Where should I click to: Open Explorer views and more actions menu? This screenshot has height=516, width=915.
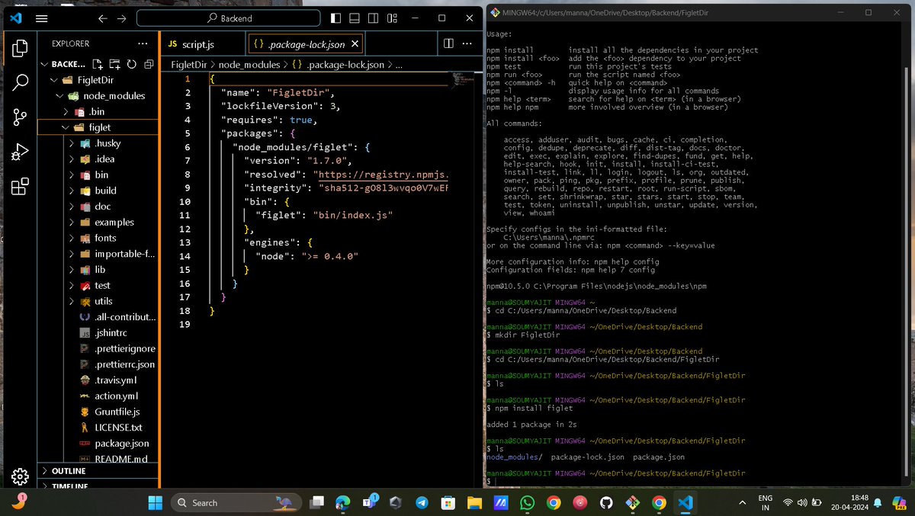pos(143,43)
